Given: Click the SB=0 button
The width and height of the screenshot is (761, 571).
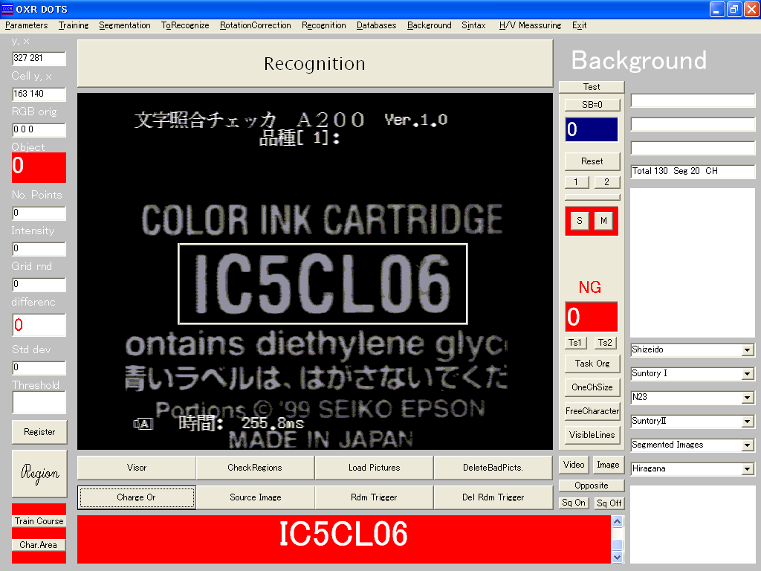Looking at the screenshot, I should point(592,105).
